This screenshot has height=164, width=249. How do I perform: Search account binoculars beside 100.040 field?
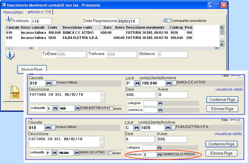tap(169, 83)
